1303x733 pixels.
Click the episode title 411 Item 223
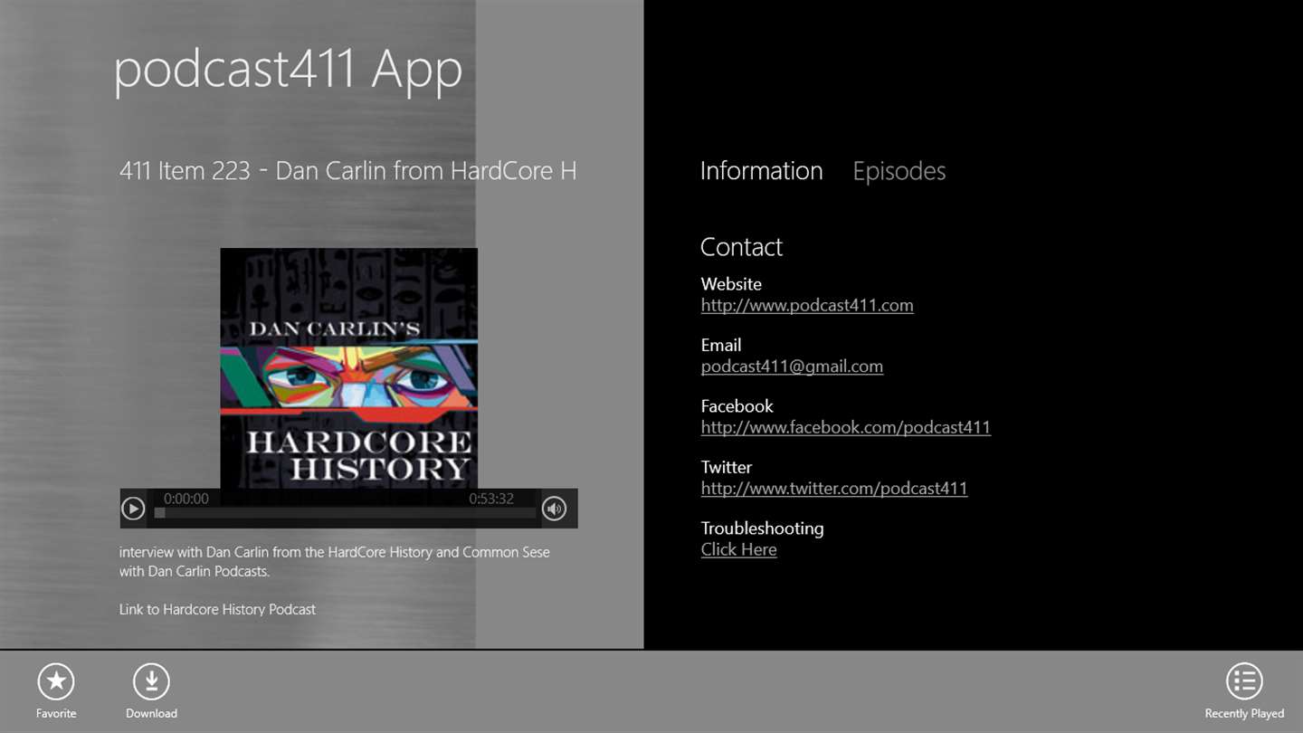pyautogui.click(x=347, y=171)
